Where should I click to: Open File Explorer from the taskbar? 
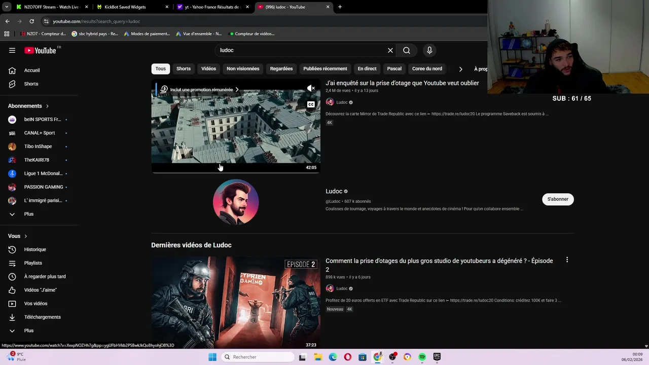click(x=318, y=357)
